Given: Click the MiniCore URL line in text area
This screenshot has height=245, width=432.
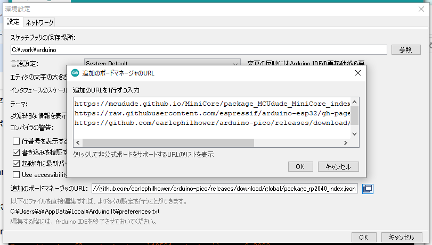Looking at the screenshot, I should (212, 103).
